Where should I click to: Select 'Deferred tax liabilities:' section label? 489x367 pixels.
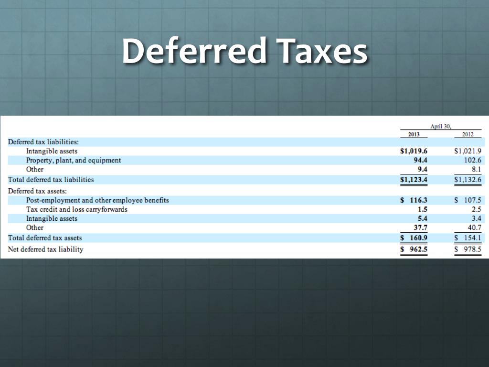[43, 142]
